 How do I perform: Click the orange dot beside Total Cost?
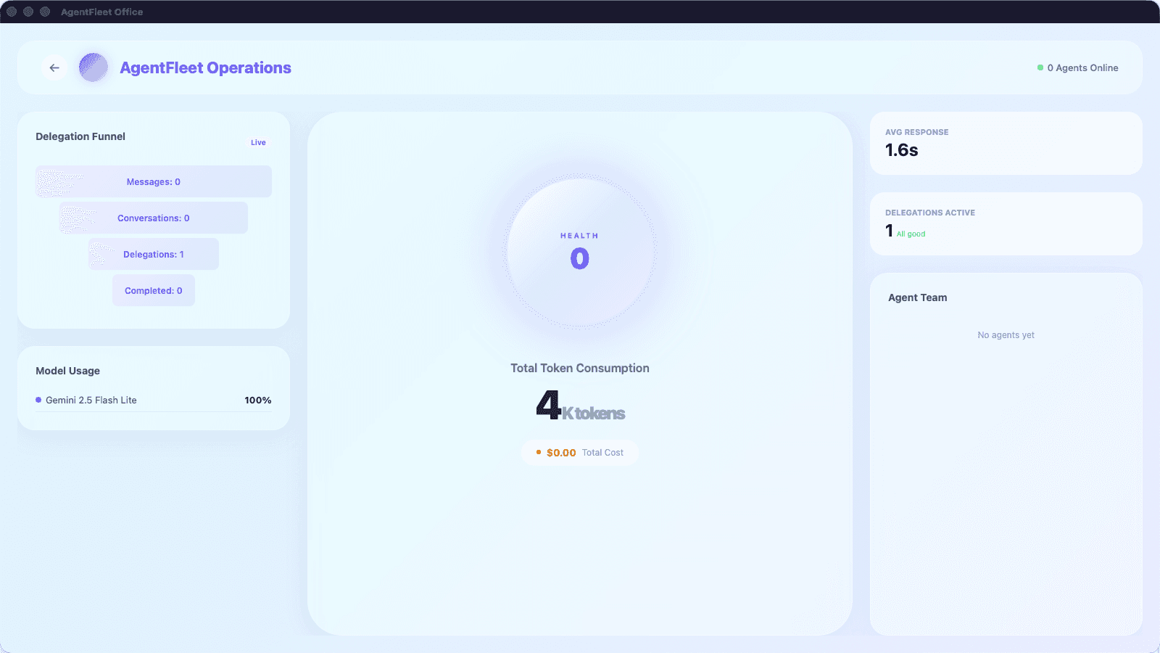tap(537, 451)
